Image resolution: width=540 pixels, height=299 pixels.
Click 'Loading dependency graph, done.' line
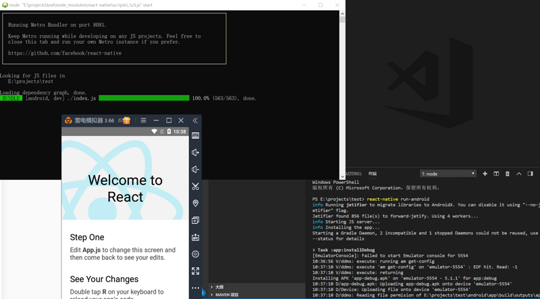pos(43,92)
